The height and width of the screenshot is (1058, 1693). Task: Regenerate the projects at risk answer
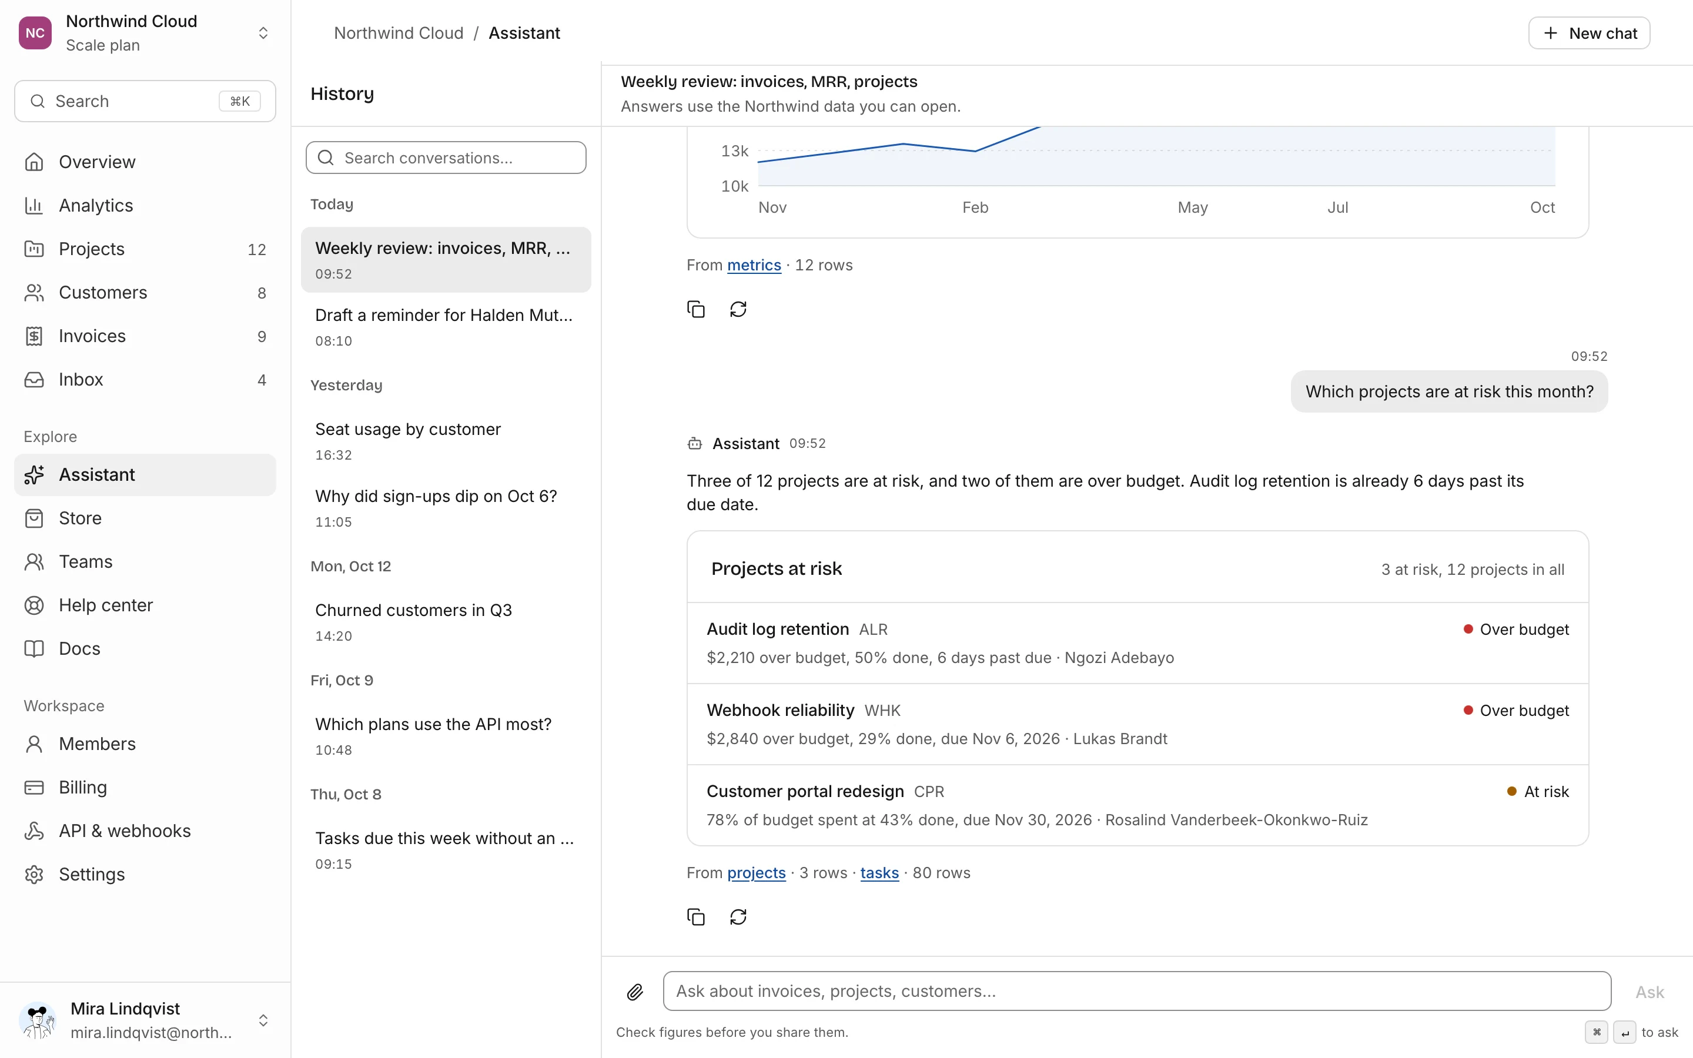738,917
